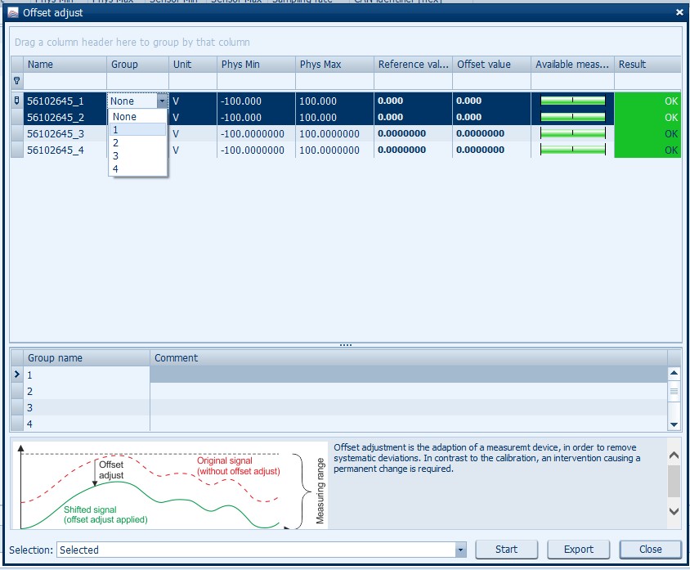
Task: Click the current-row arrow indicator for group 1
Action: pos(16,374)
